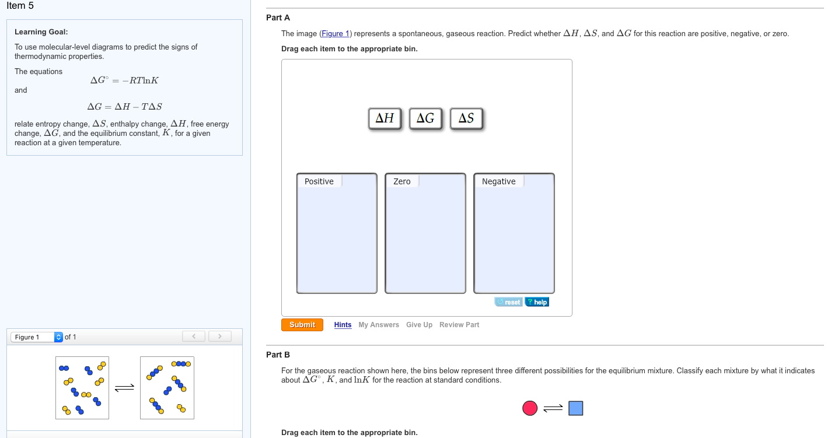Click the reset icon below the Negative bin
The width and height of the screenshot is (831, 438).
click(508, 302)
